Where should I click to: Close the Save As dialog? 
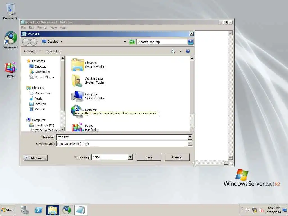191,34
